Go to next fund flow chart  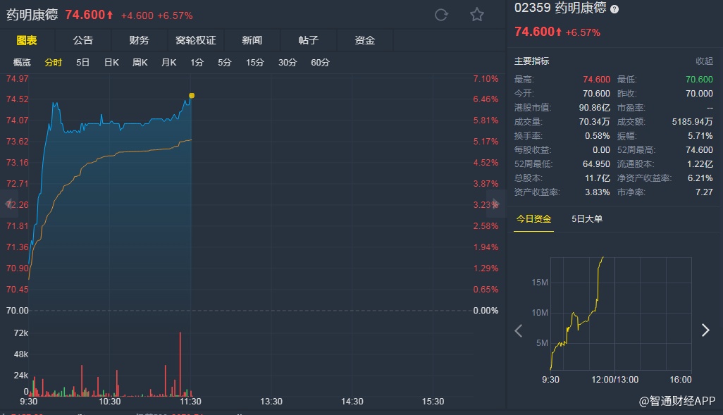point(705,330)
